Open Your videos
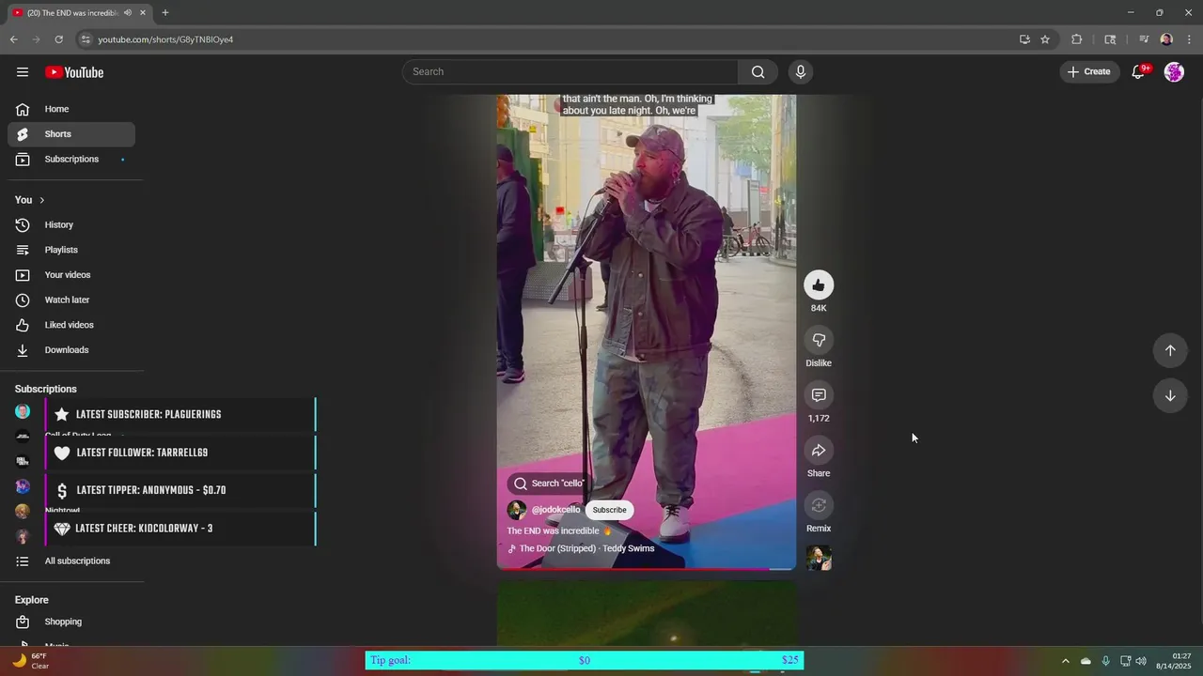Image resolution: width=1203 pixels, height=676 pixels. click(x=71, y=275)
